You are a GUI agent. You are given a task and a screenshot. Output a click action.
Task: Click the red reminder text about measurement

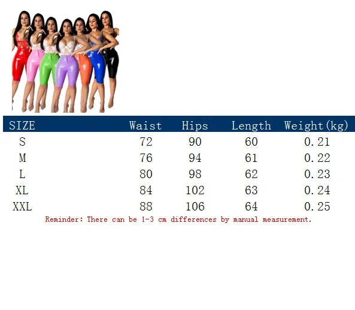click(178, 219)
